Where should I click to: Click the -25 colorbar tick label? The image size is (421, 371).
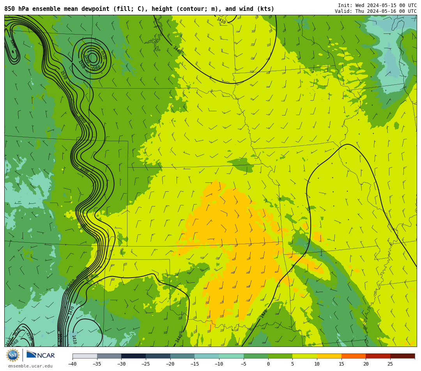tap(146, 364)
